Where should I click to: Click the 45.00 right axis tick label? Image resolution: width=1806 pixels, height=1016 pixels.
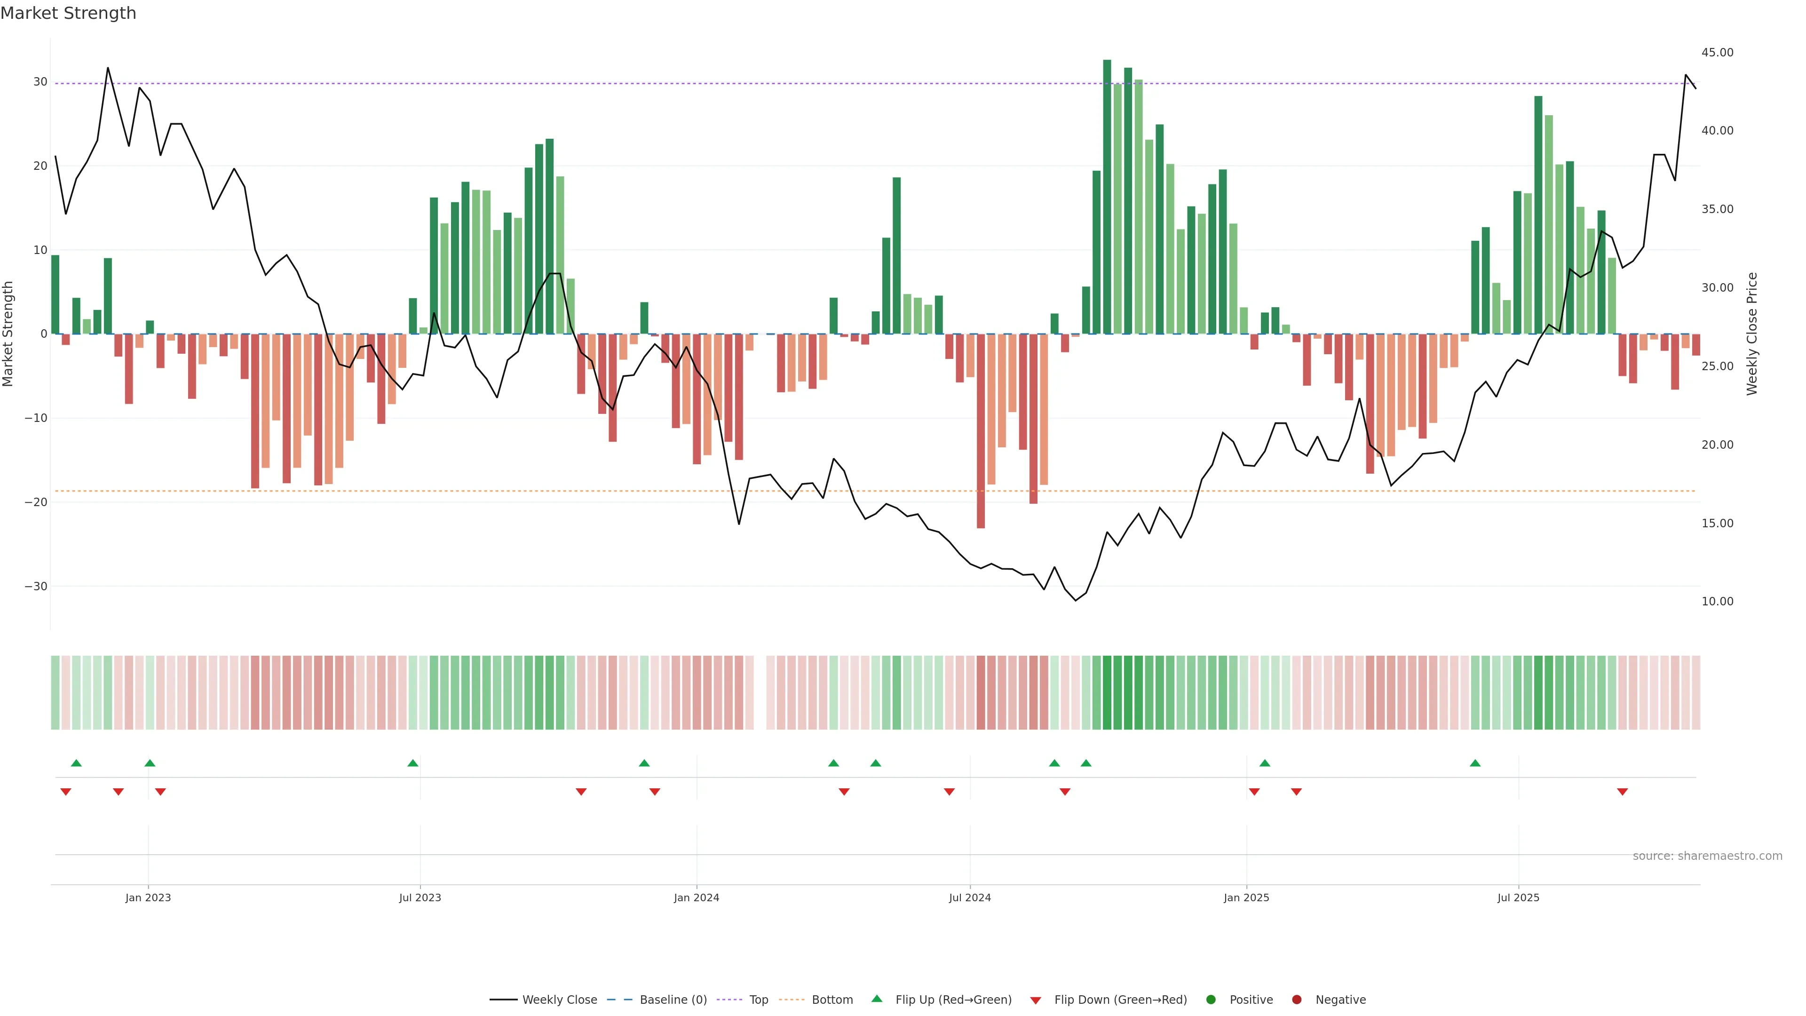[x=1717, y=53]
